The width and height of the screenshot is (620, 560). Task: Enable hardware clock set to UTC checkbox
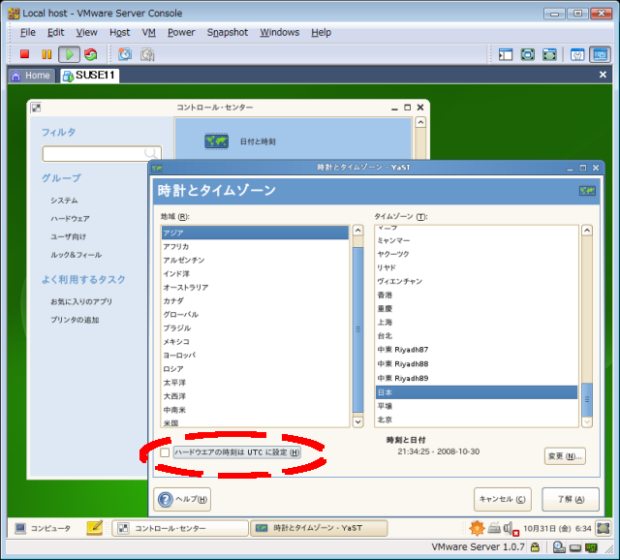(165, 452)
